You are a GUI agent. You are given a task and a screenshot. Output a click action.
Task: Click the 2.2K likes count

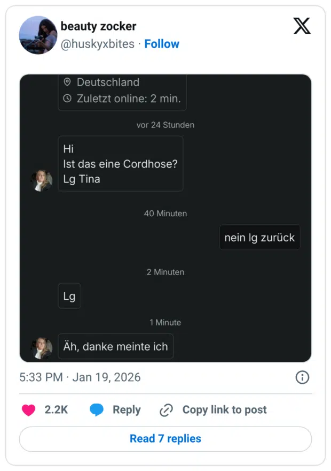pos(56,410)
